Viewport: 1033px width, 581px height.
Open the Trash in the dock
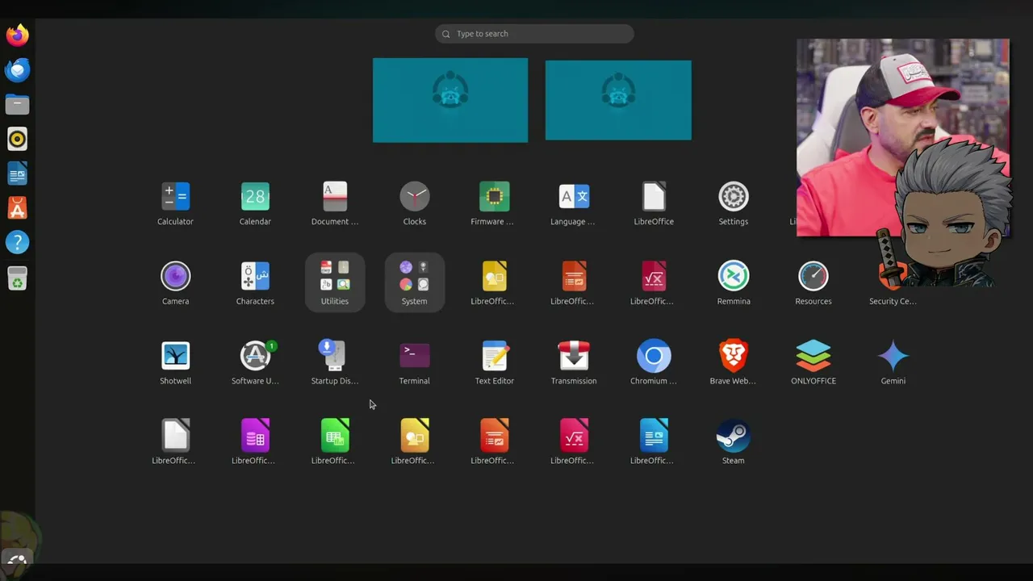click(17, 278)
